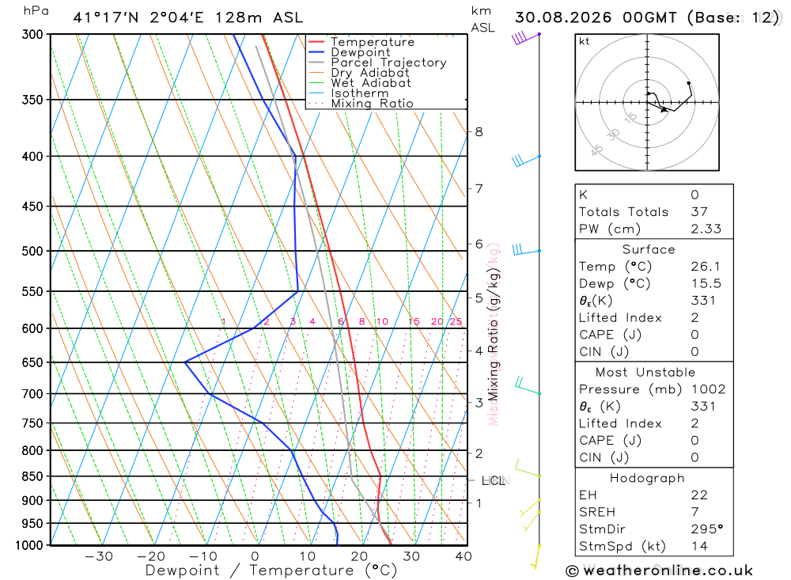
Task: Click the Dewpoint / Temperature (°C) axis title
Action: 271,571
